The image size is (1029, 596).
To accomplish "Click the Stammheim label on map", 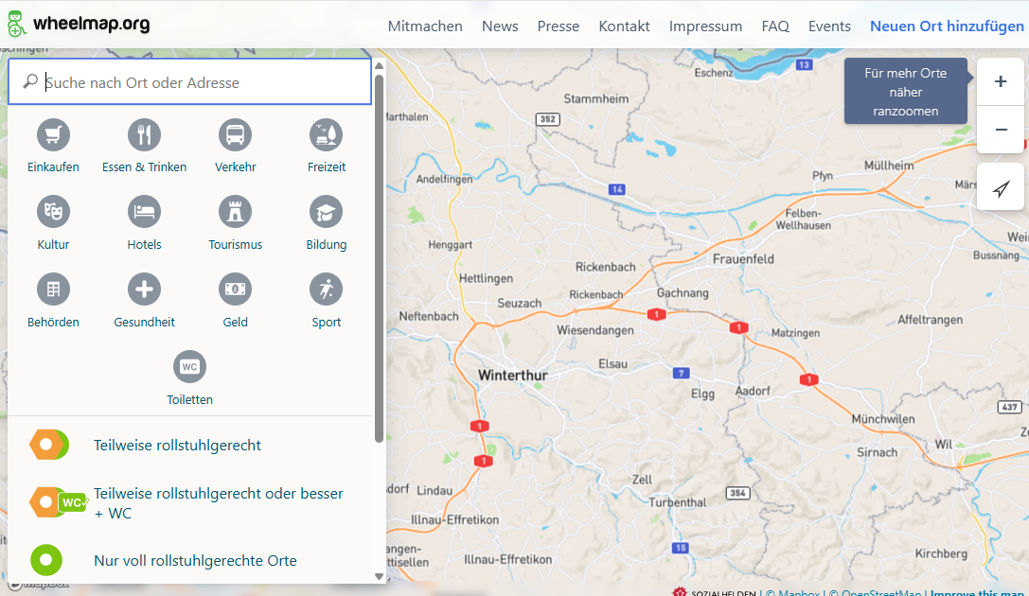I will click(595, 99).
